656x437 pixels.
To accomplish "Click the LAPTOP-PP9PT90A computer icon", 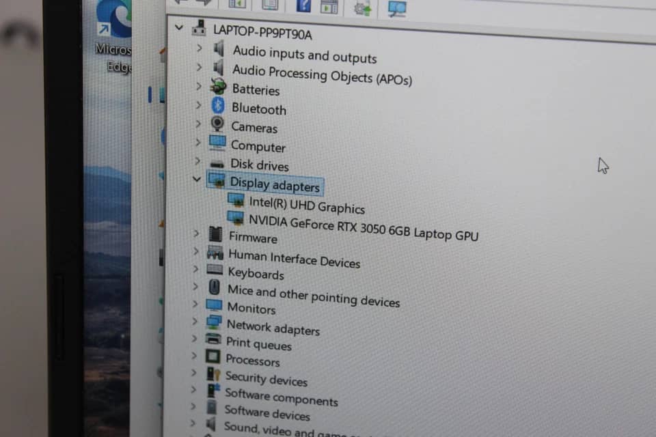I will [199, 27].
